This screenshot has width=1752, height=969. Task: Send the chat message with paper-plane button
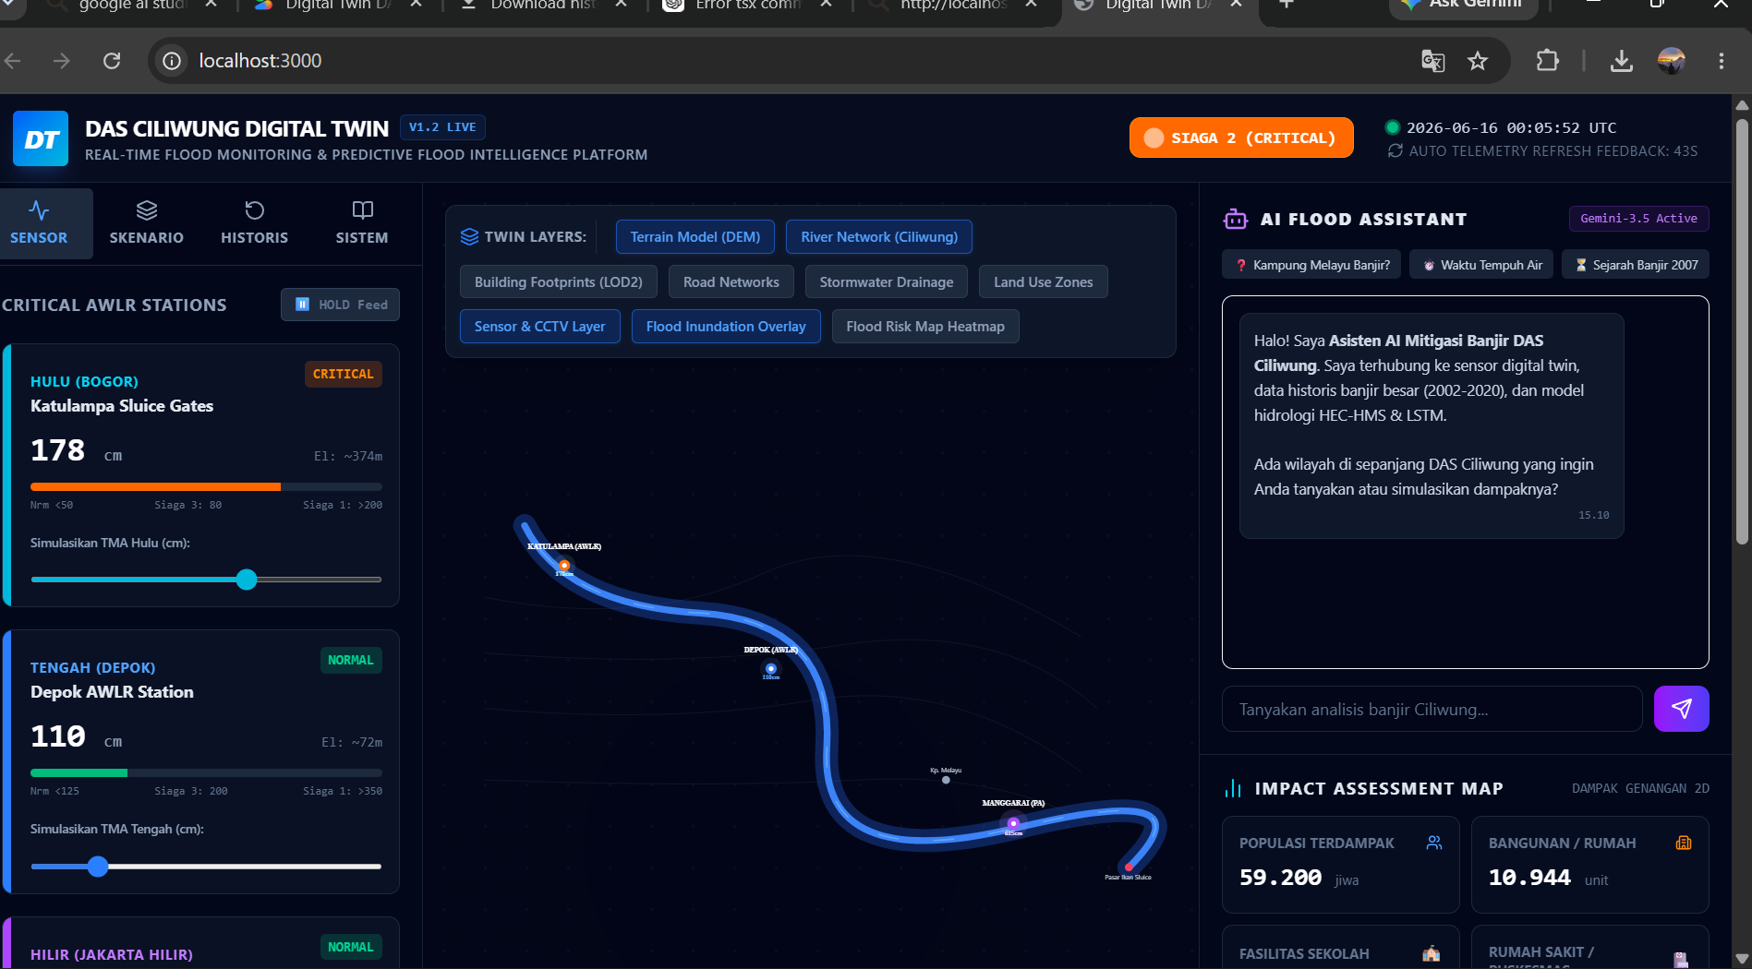pos(1681,709)
